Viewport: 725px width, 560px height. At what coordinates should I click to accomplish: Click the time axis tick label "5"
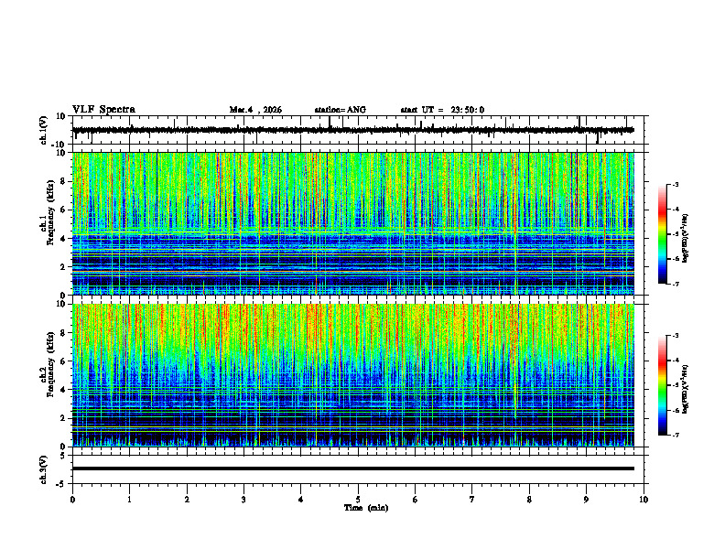[x=358, y=500]
